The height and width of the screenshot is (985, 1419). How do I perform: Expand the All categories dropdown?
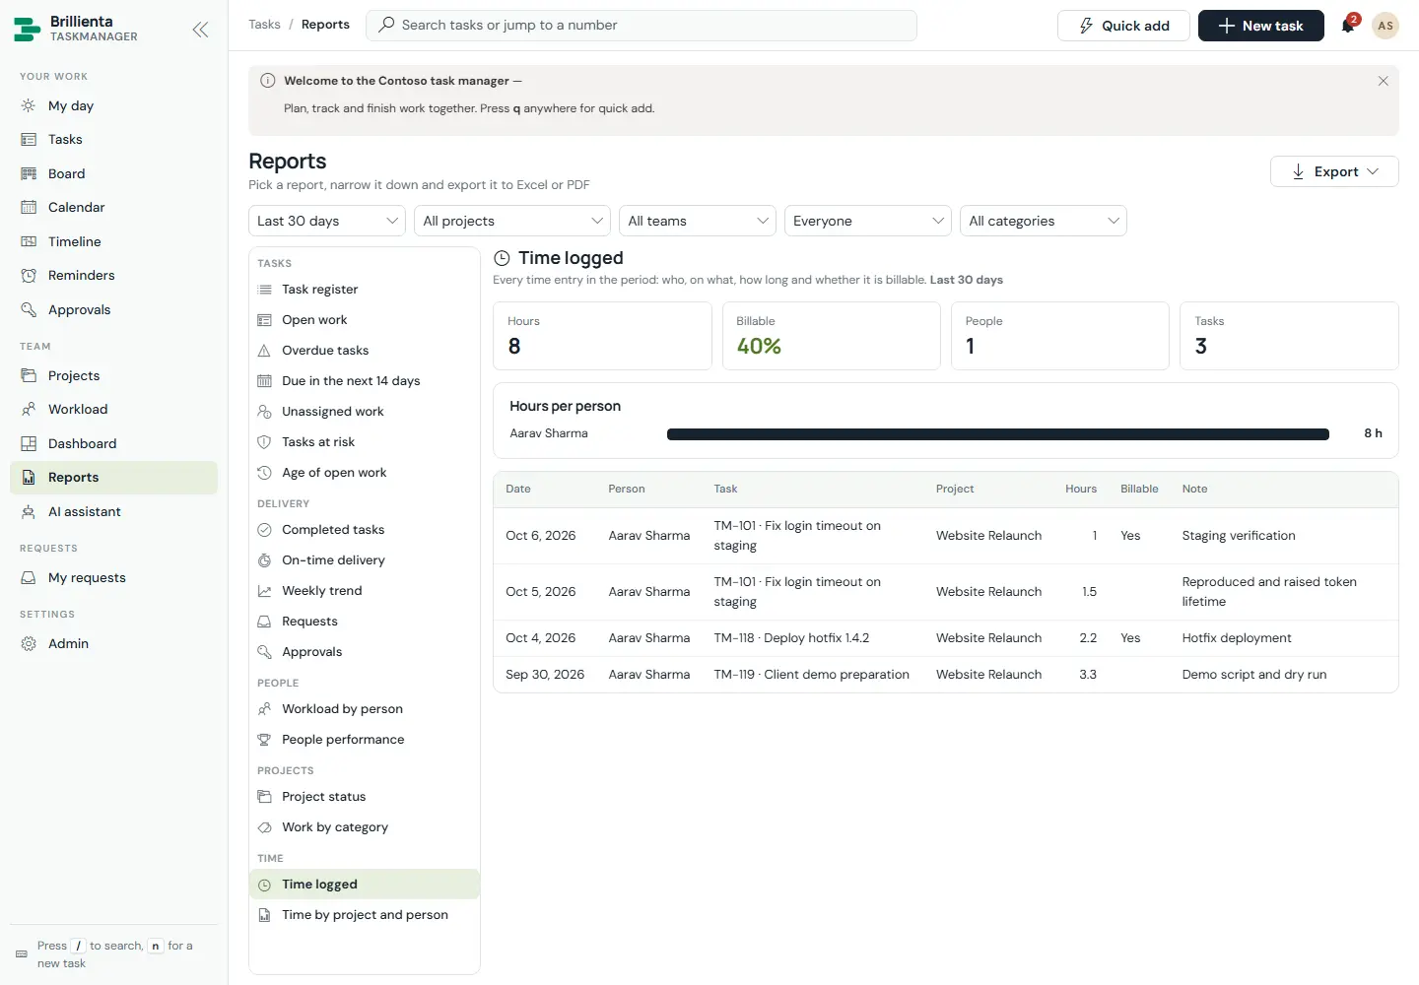(1044, 221)
